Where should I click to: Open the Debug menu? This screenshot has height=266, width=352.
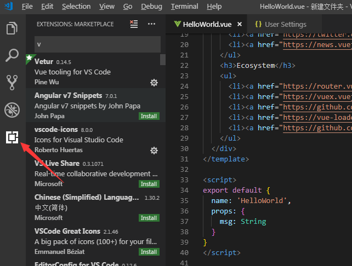[x=151, y=7]
